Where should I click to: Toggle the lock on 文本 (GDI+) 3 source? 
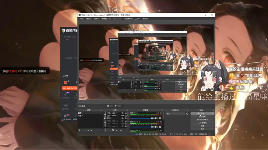pos(126,121)
